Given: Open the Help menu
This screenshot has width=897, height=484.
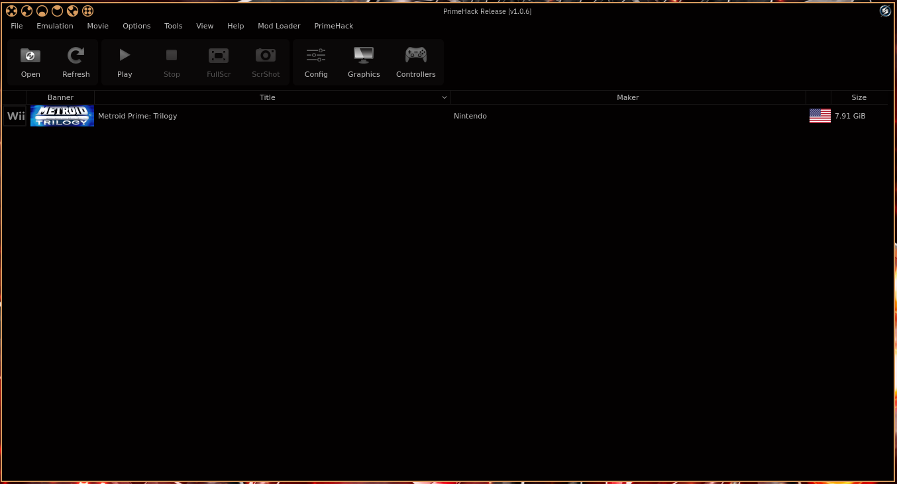Looking at the screenshot, I should [236, 26].
